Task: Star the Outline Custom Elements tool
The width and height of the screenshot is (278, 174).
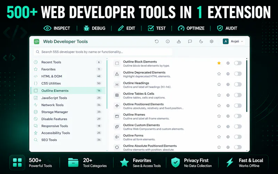Action: click(219, 126)
